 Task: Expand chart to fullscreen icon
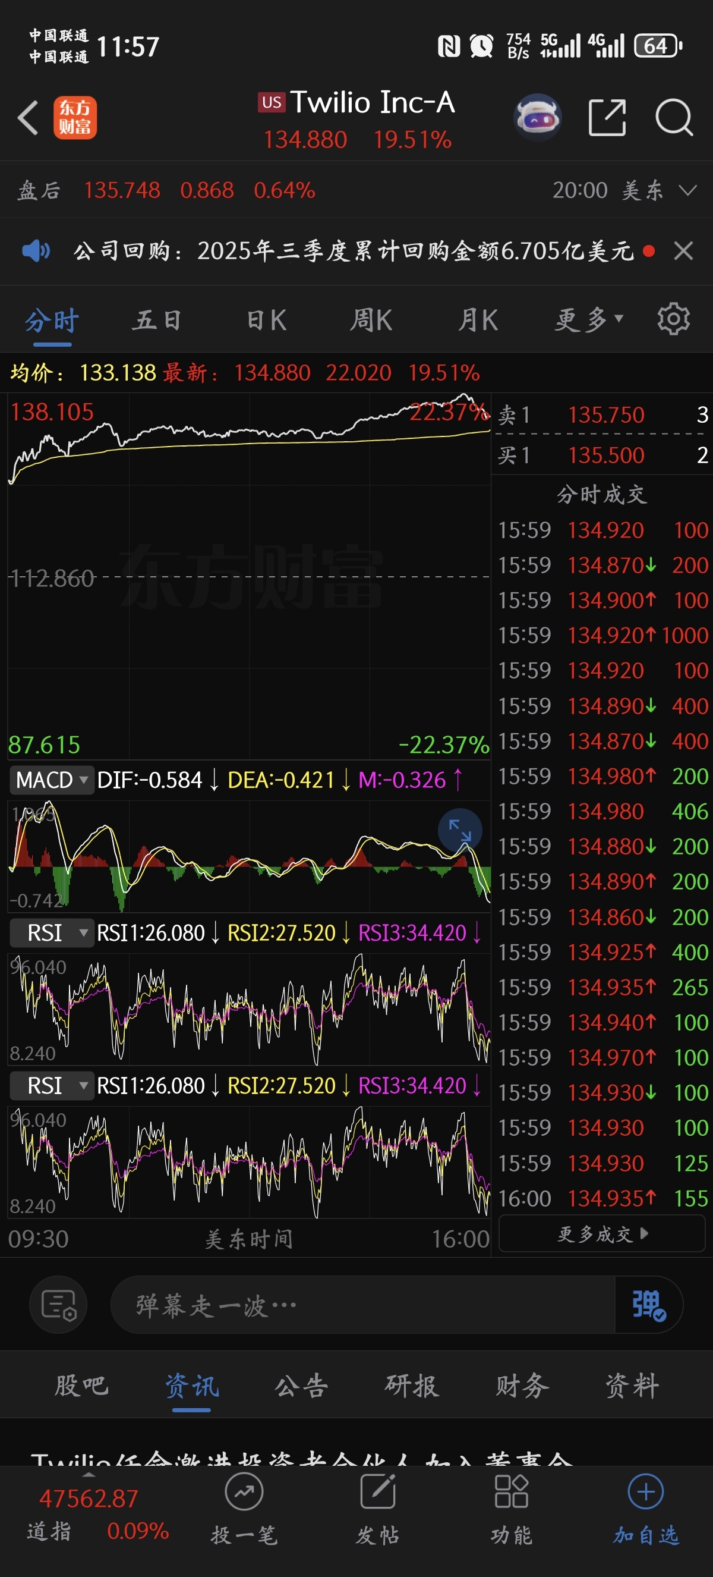pyautogui.click(x=460, y=830)
